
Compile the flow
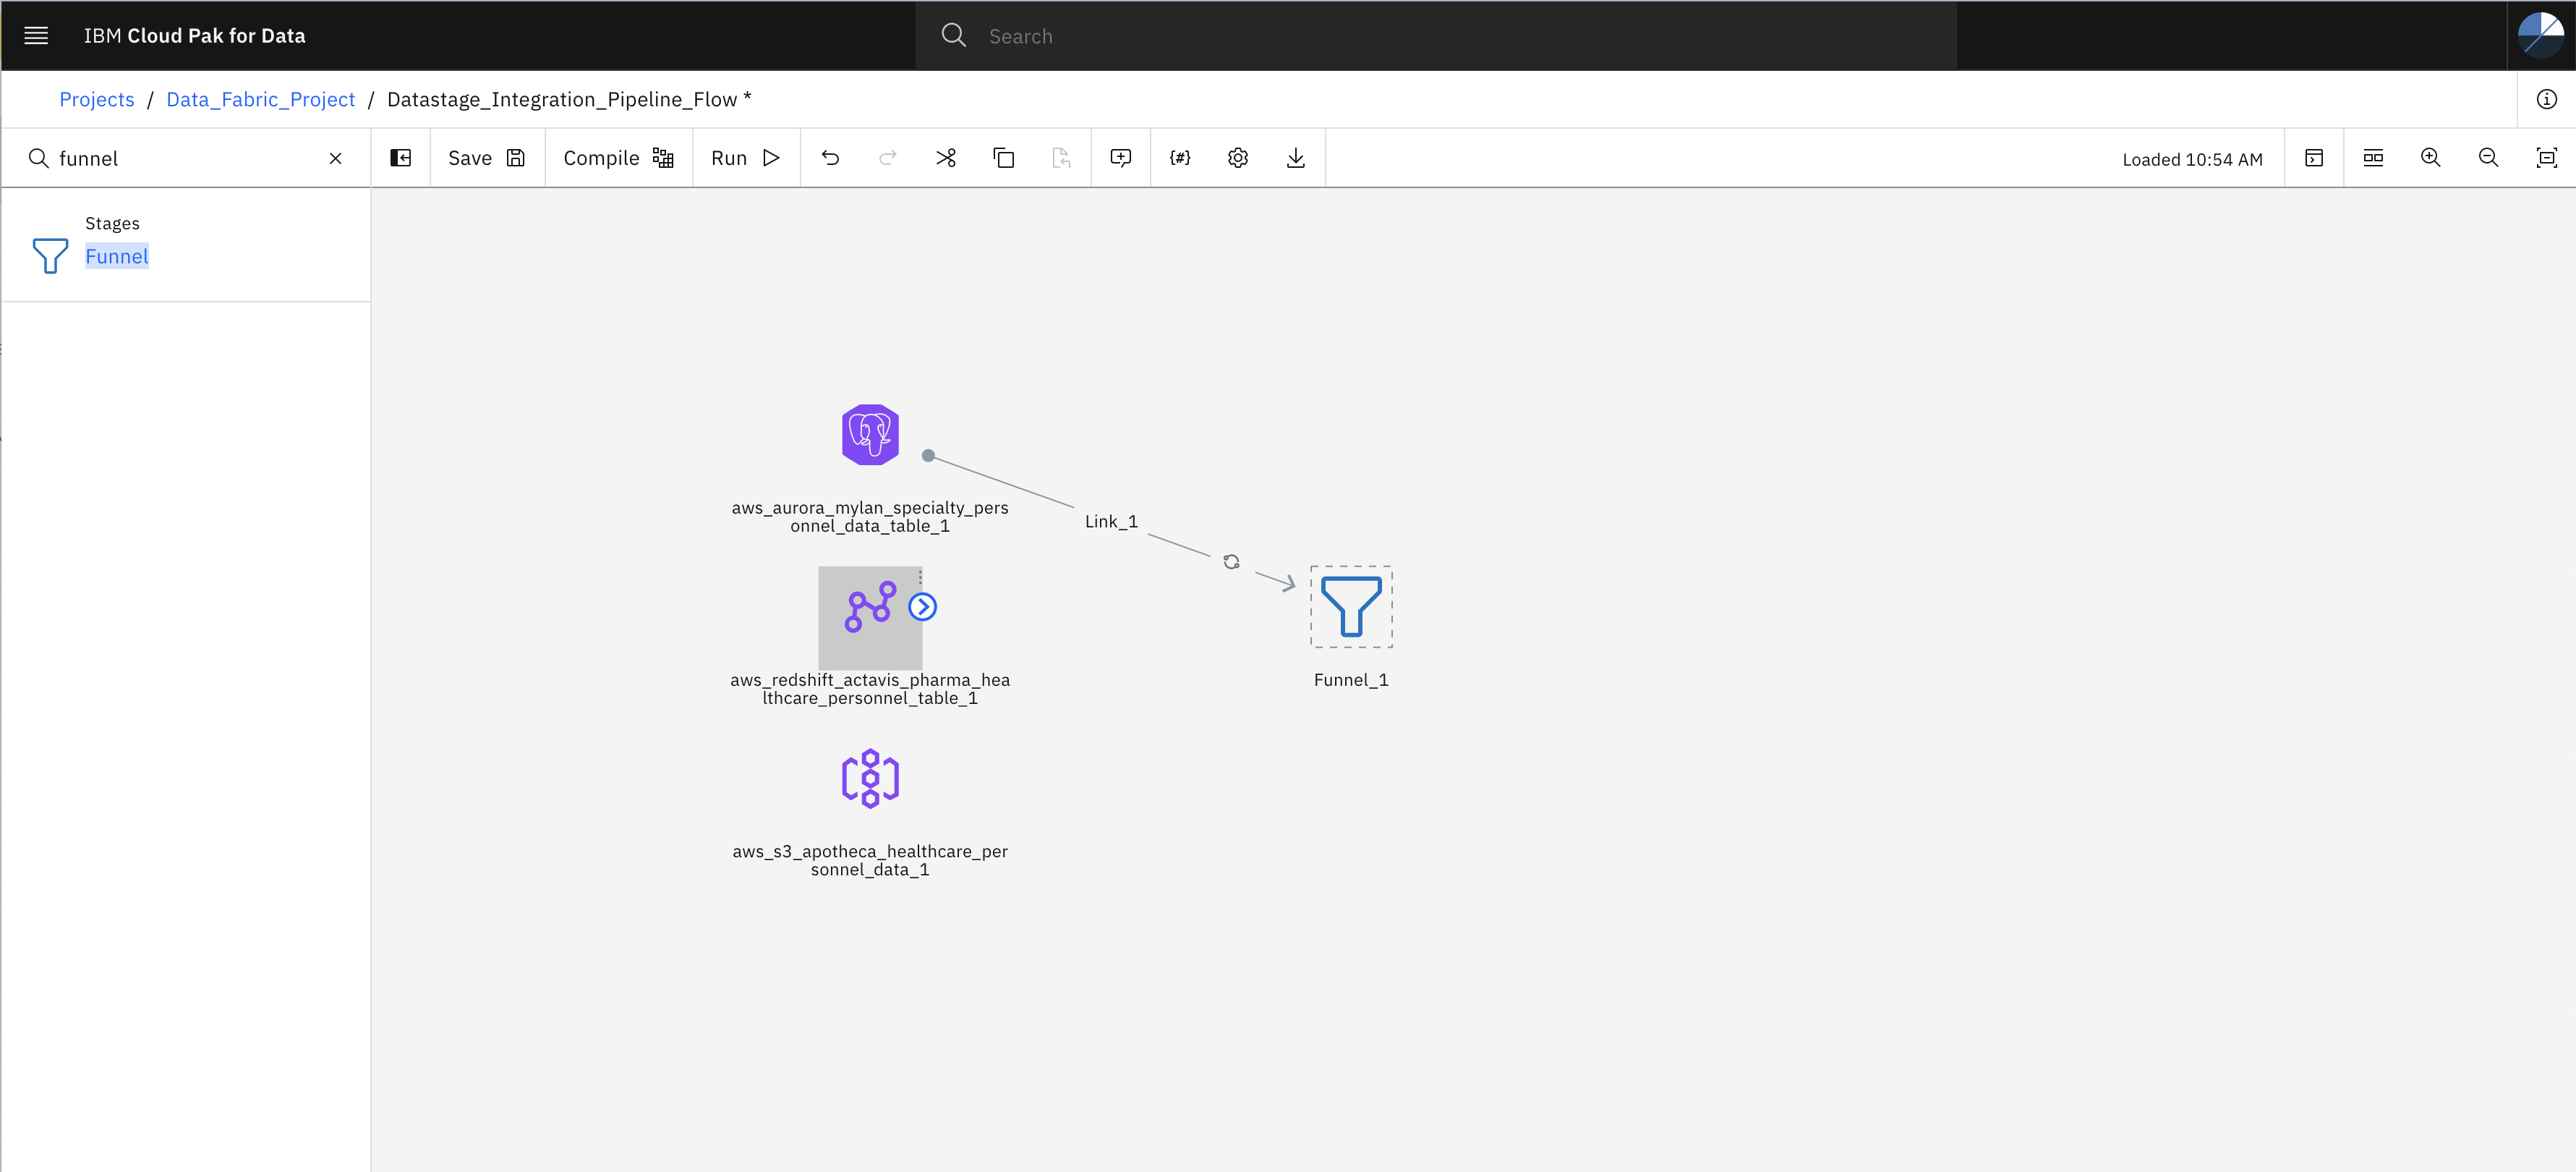(x=618, y=158)
